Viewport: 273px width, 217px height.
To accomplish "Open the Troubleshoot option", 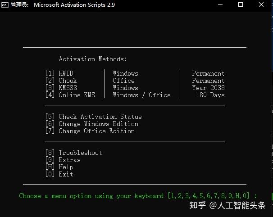I will (80, 153).
